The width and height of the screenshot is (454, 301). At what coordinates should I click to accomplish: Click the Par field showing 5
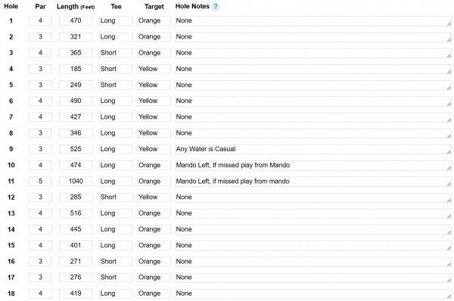40,182
